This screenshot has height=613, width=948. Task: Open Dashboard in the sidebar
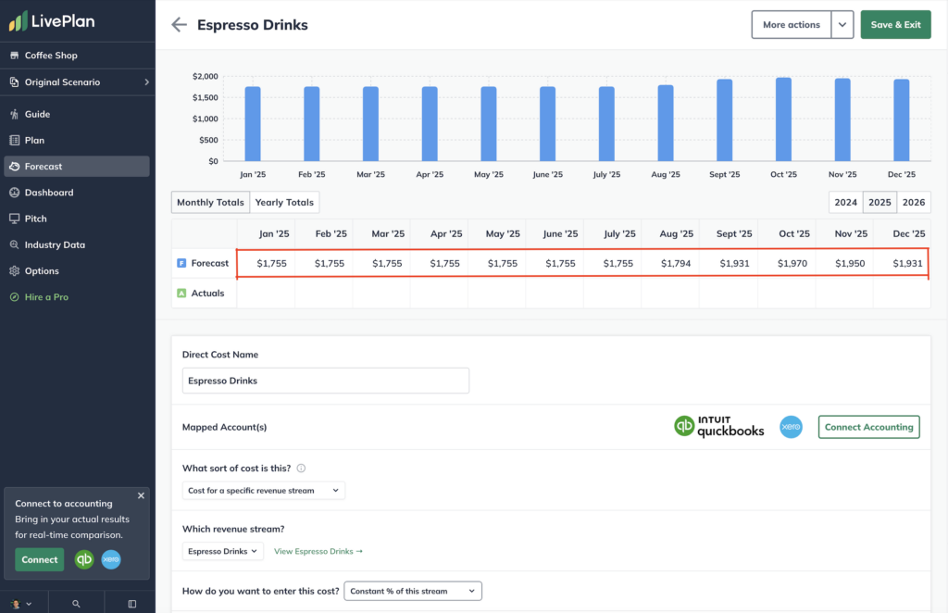(x=49, y=193)
